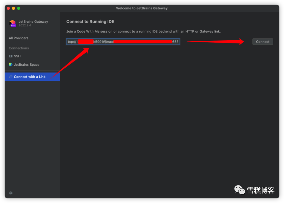Click the 'JetBrains Gateway' product name
This screenshot has width=284, height=203.
pyautogui.click(x=33, y=22)
